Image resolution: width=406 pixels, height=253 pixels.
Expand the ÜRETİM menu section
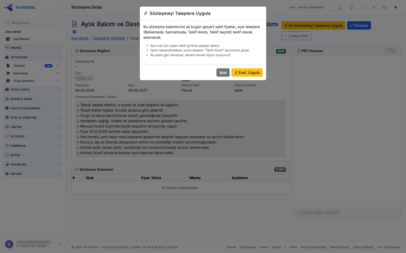(x=33, y=127)
